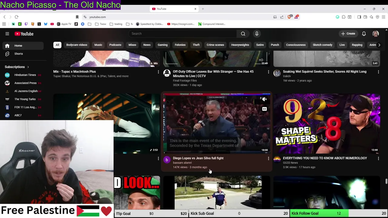Image resolution: width=388 pixels, height=218 pixels.
Task: Go back with the browser back arrow
Action: 4,17
